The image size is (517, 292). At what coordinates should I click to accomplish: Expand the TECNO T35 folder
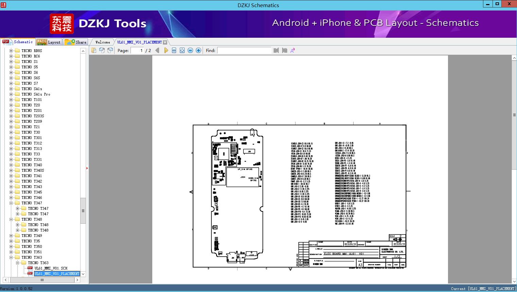pyautogui.click(x=11, y=241)
